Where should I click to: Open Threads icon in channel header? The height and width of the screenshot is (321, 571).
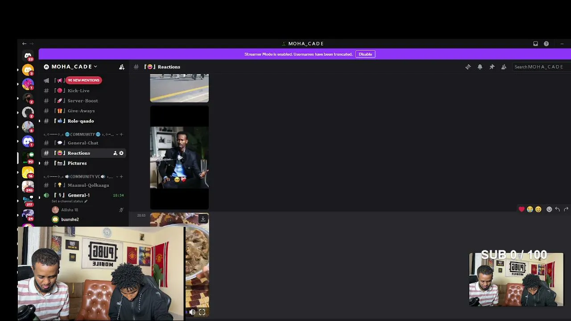pyautogui.click(x=468, y=67)
